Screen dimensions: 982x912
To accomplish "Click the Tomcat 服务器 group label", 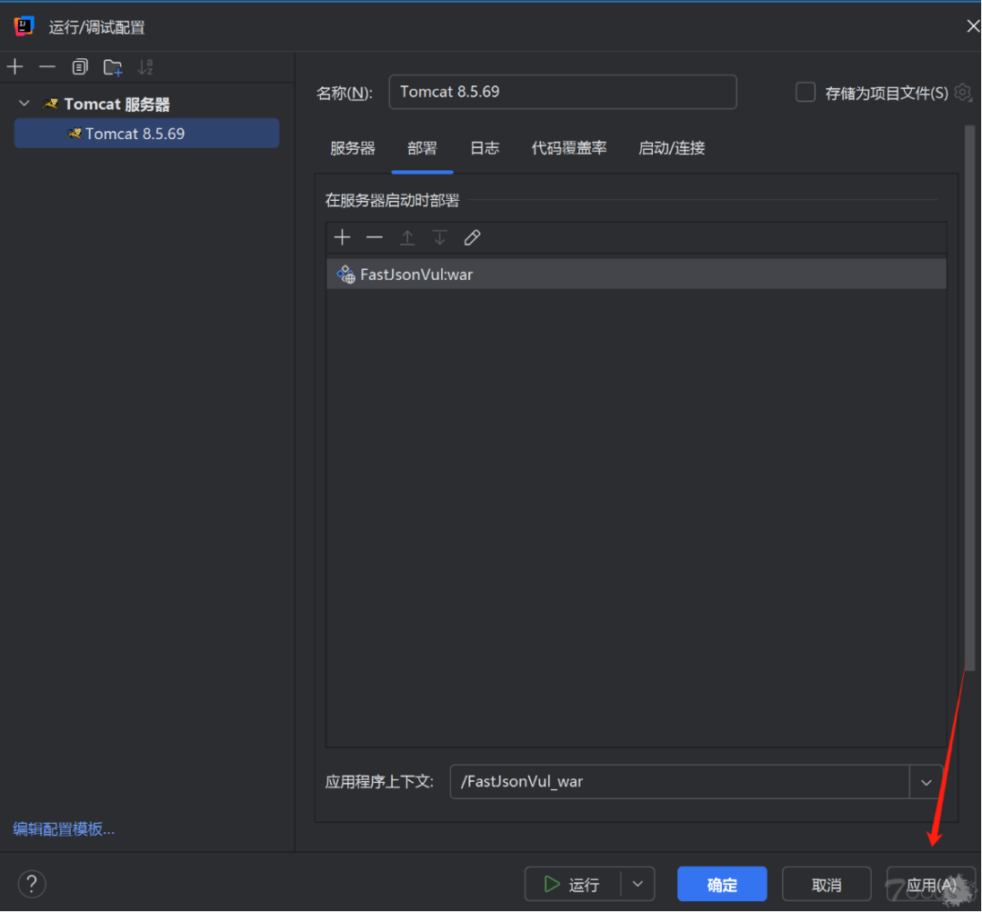I will click(117, 104).
